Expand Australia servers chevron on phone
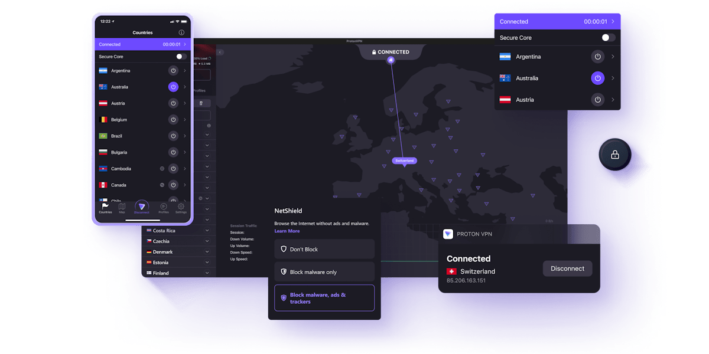 pos(185,87)
